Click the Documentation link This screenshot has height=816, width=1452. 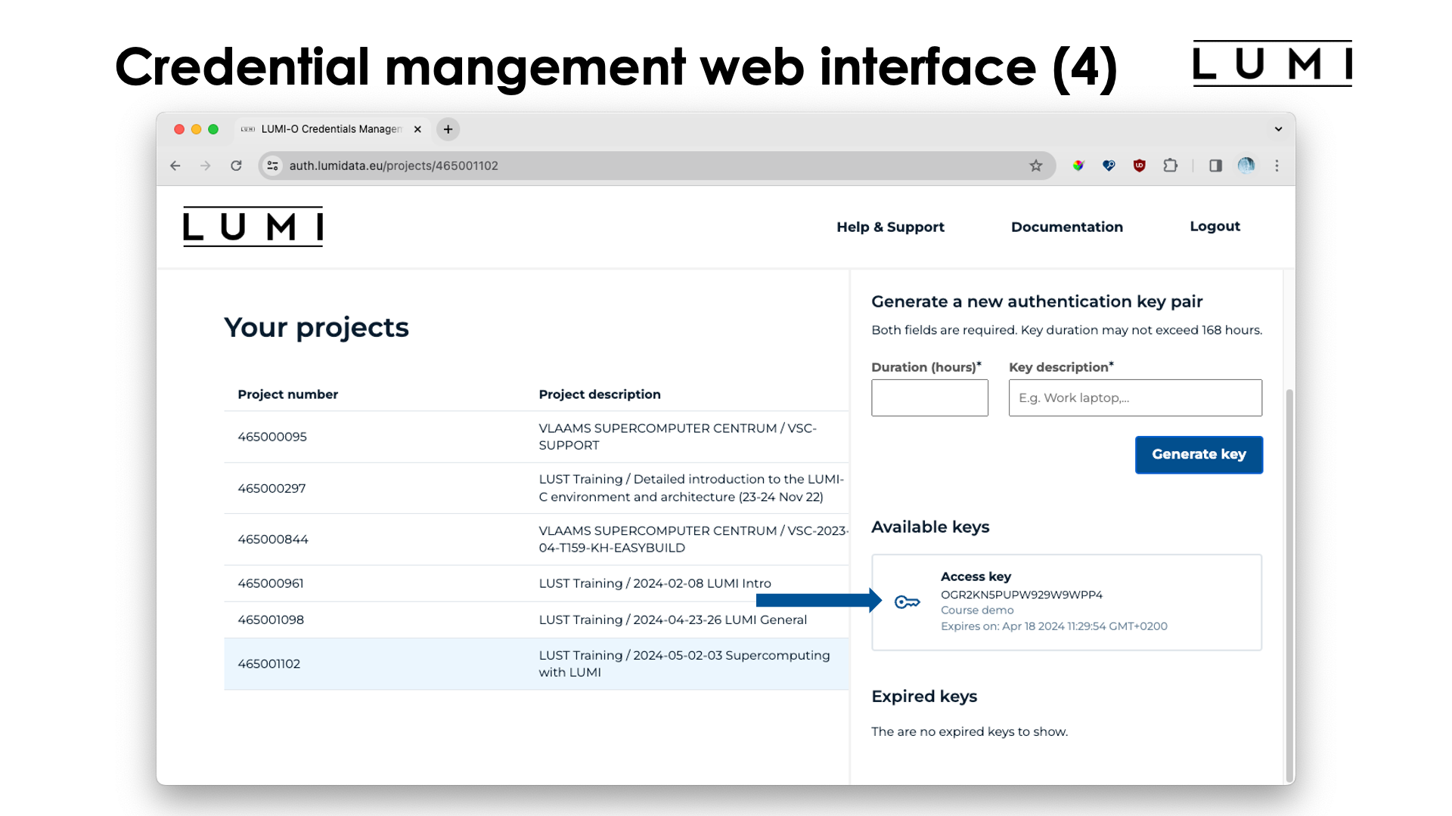(1067, 226)
